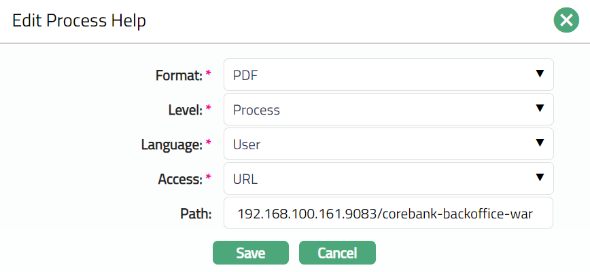Click the Access field's down arrow

tap(540, 178)
